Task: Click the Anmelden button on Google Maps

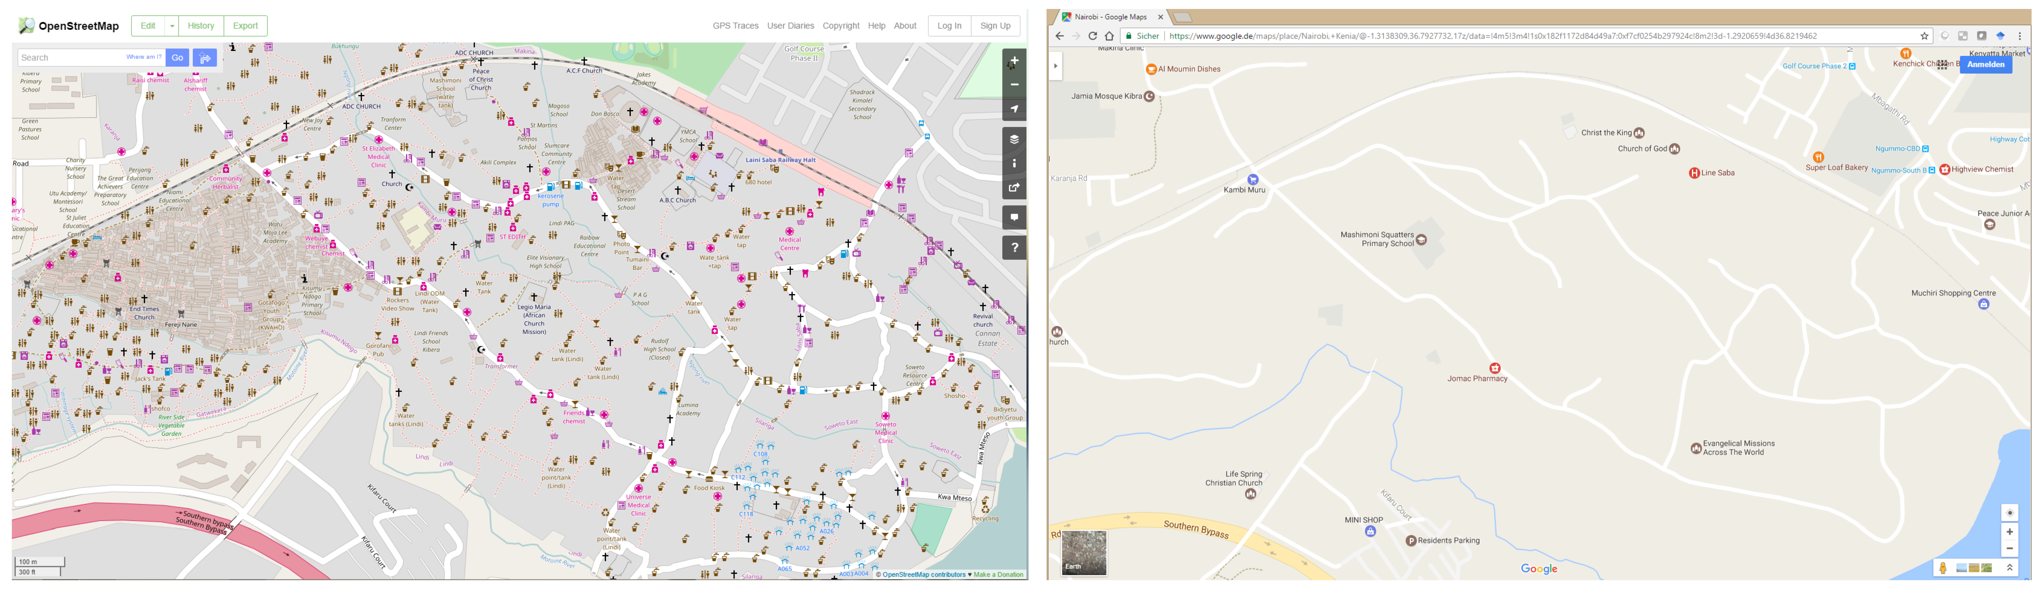Action: pyautogui.click(x=1986, y=64)
